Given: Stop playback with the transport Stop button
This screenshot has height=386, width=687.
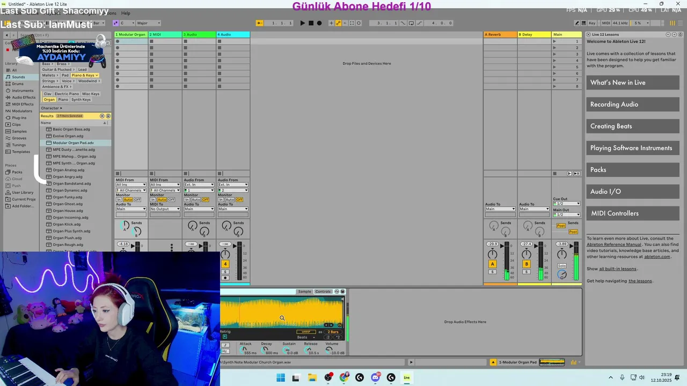Looking at the screenshot, I should [311, 23].
